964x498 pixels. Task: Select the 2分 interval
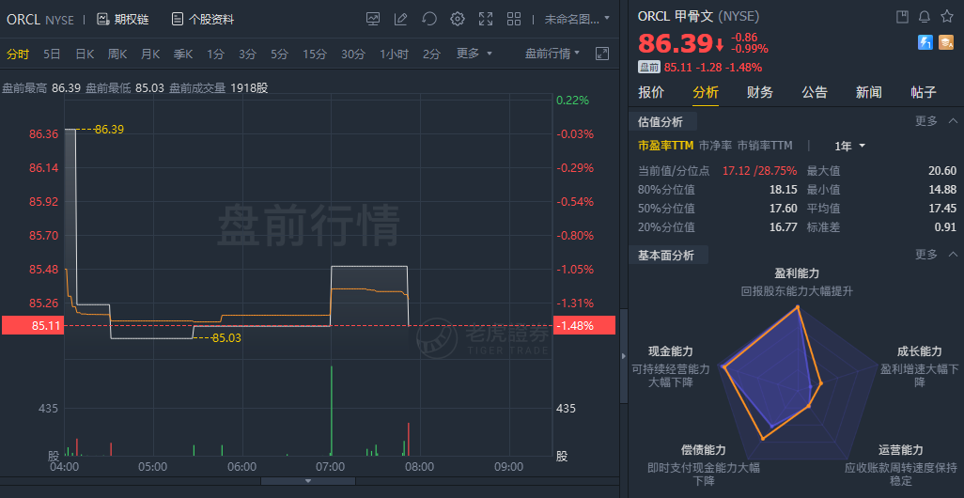[431, 54]
